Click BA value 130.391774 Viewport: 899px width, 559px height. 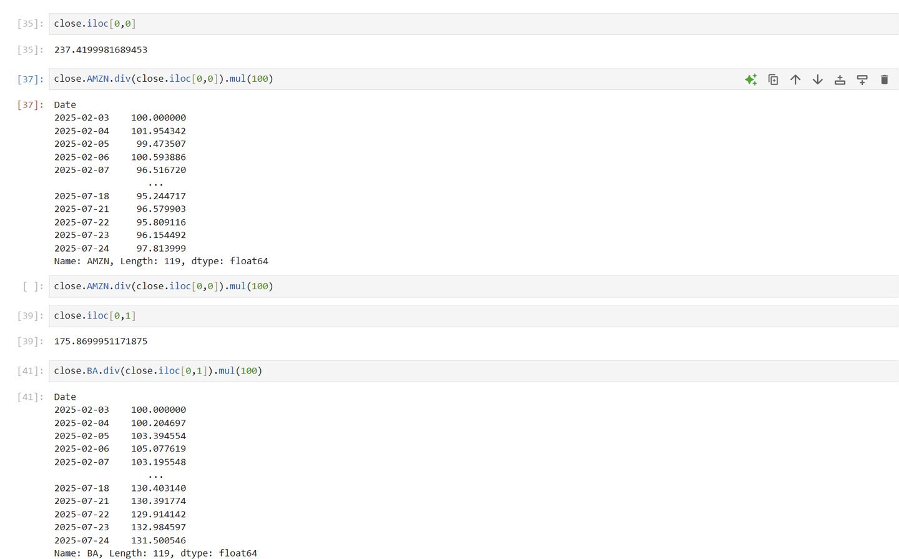tap(159, 502)
